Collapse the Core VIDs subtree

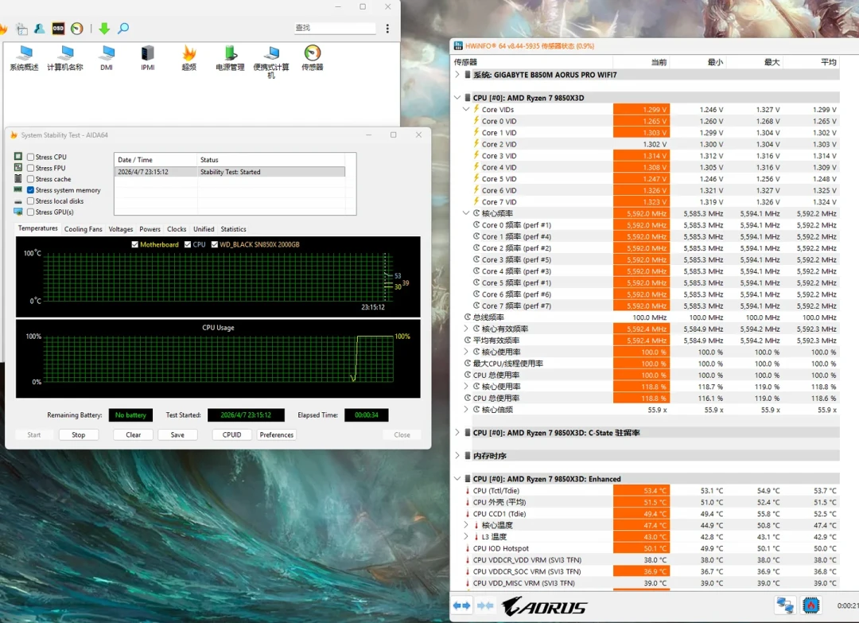[x=466, y=109]
